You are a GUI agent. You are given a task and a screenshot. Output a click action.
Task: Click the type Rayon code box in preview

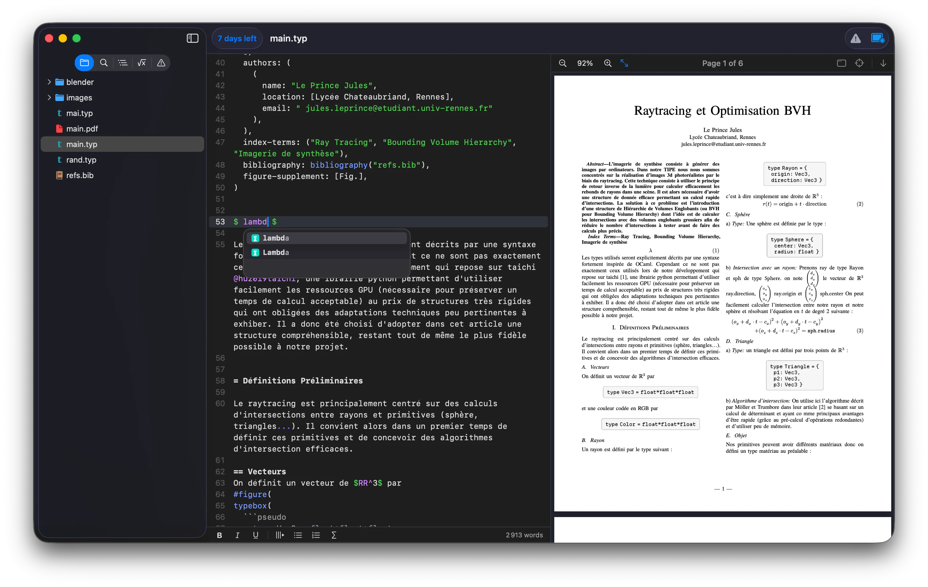pos(795,174)
